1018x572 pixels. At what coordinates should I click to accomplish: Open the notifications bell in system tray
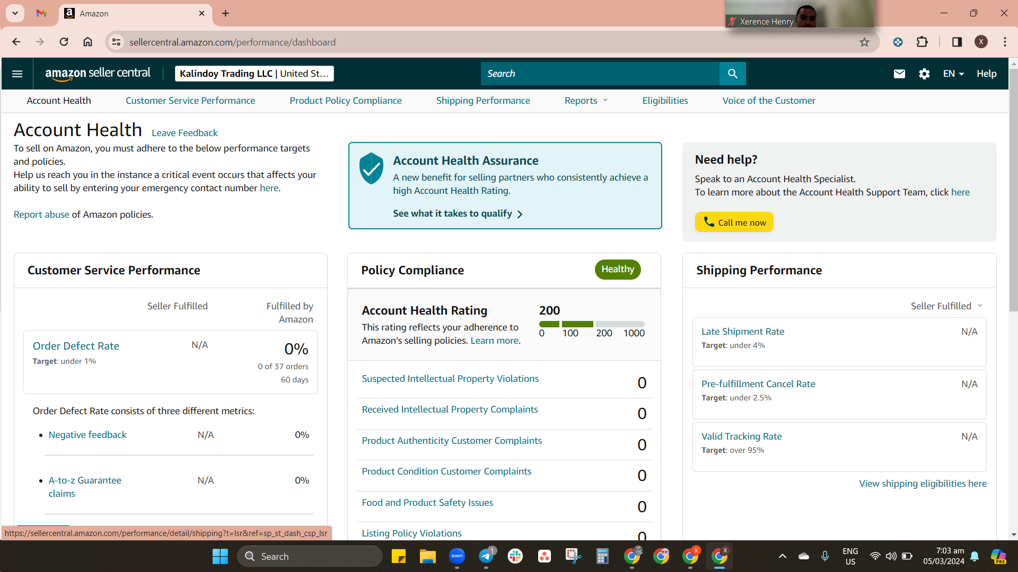click(975, 556)
